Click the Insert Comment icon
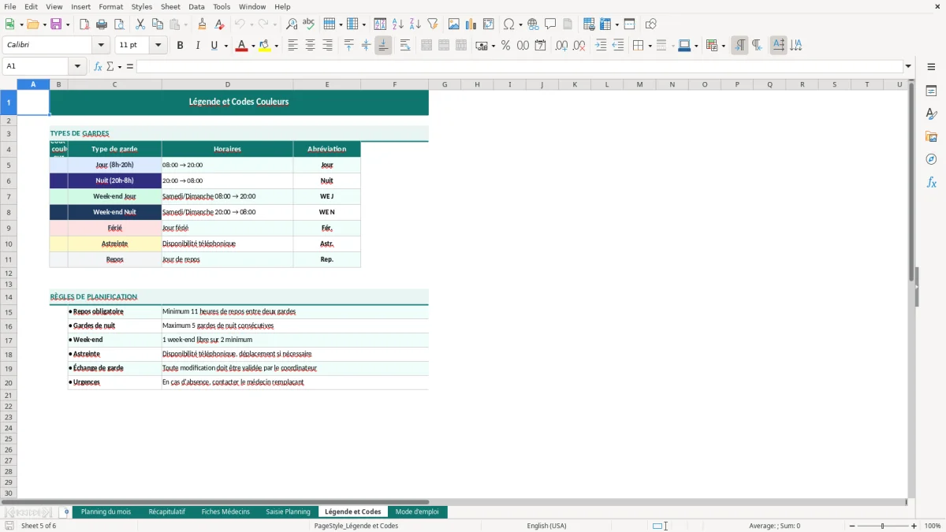 (x=550, y=24)
